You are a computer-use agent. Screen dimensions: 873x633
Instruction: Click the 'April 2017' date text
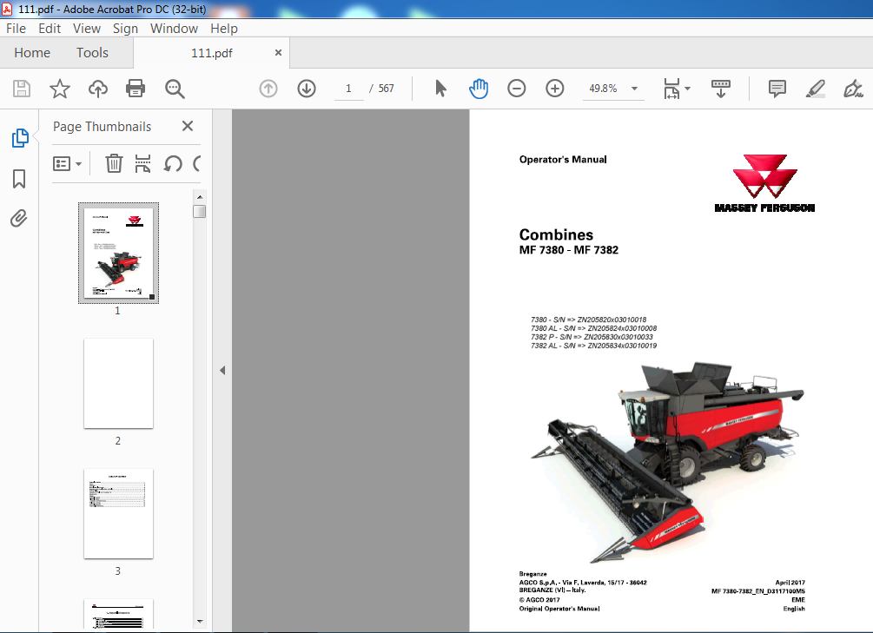tap(790, 583)
